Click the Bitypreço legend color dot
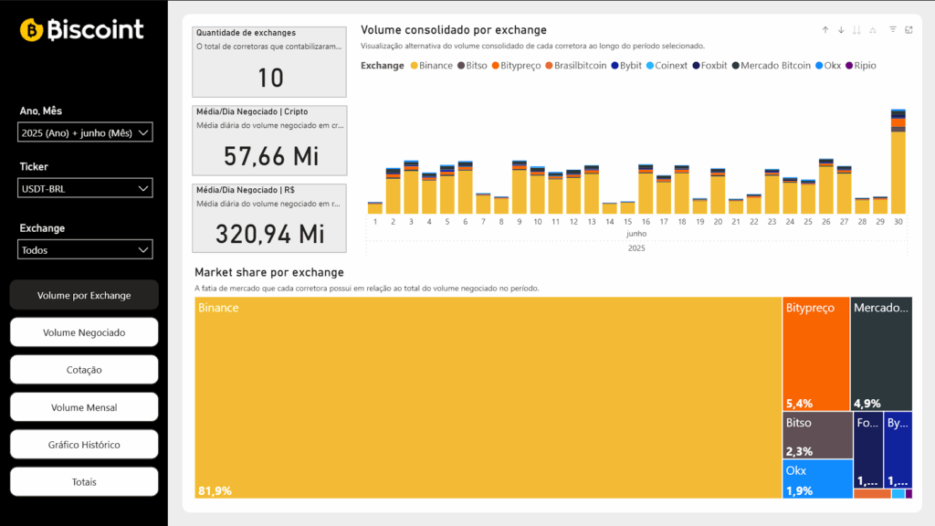The image size is (935, 526). 496,66
